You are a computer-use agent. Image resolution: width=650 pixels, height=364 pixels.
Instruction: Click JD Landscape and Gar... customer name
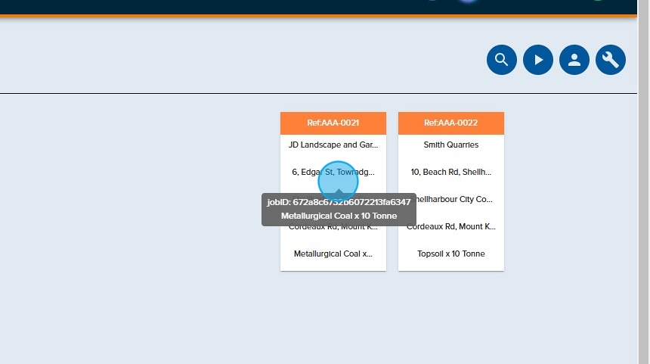pyautogui.click(x=333, y=145)
